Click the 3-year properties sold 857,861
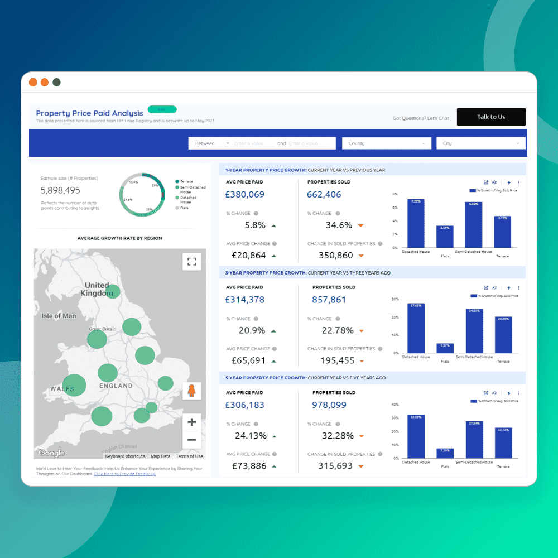This screenshot has height=558, width=558. [x=329, y=300]
